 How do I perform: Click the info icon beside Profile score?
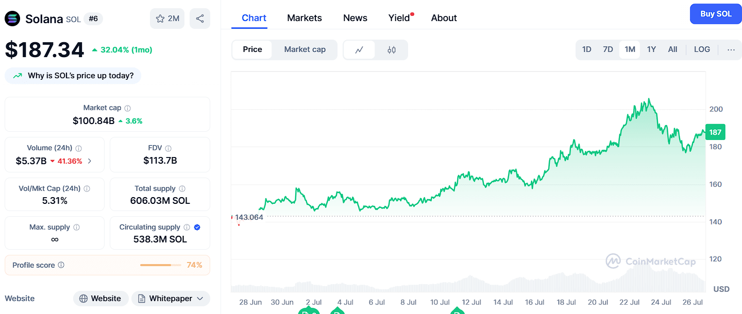pos(61,265)
